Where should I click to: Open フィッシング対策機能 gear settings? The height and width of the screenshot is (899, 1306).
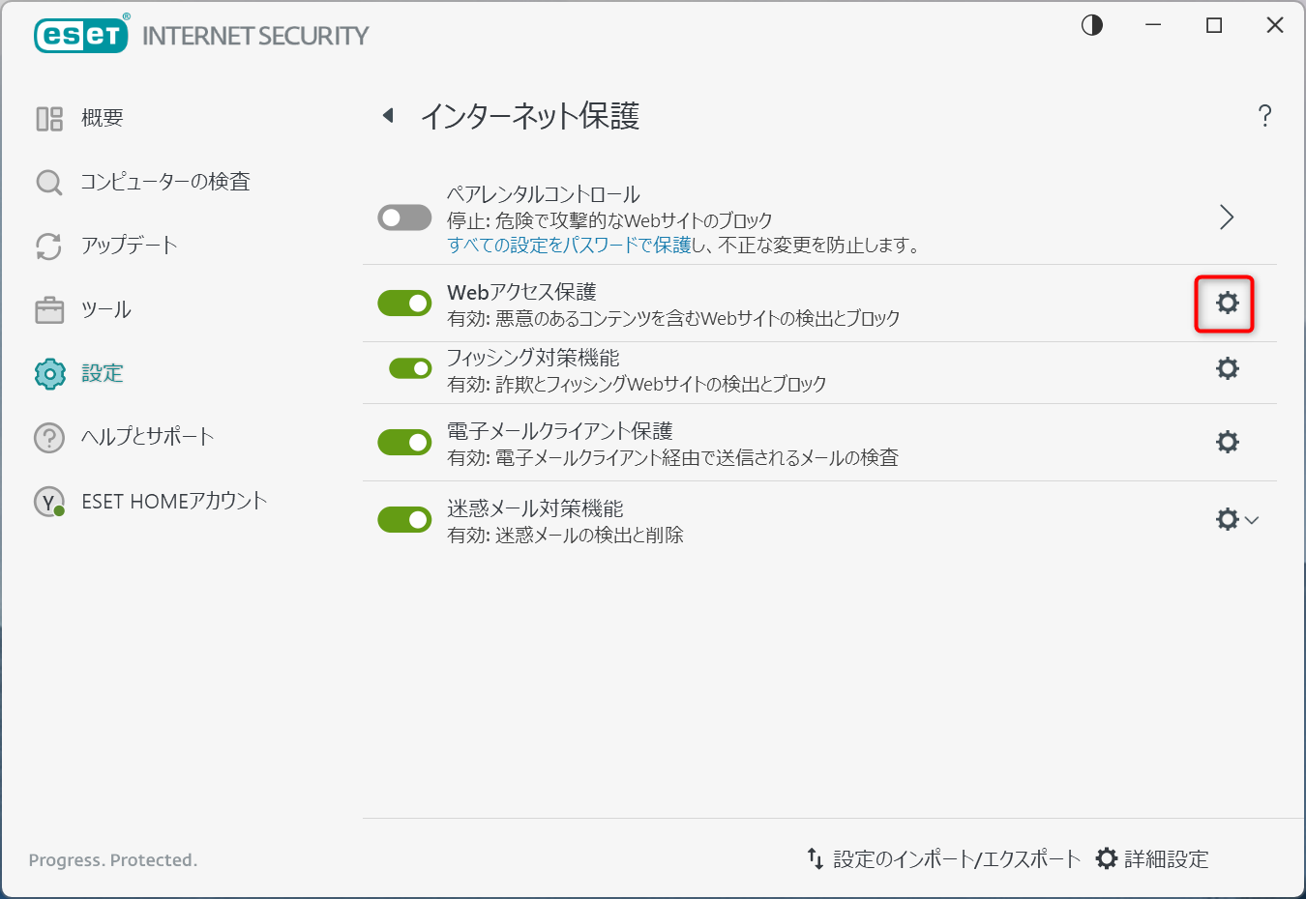tap(1227, 368)
